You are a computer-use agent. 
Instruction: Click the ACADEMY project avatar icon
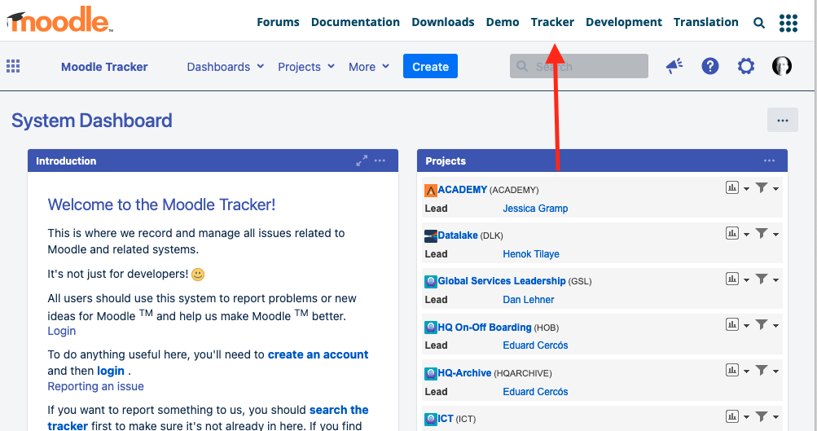click(x=430, y=190)
